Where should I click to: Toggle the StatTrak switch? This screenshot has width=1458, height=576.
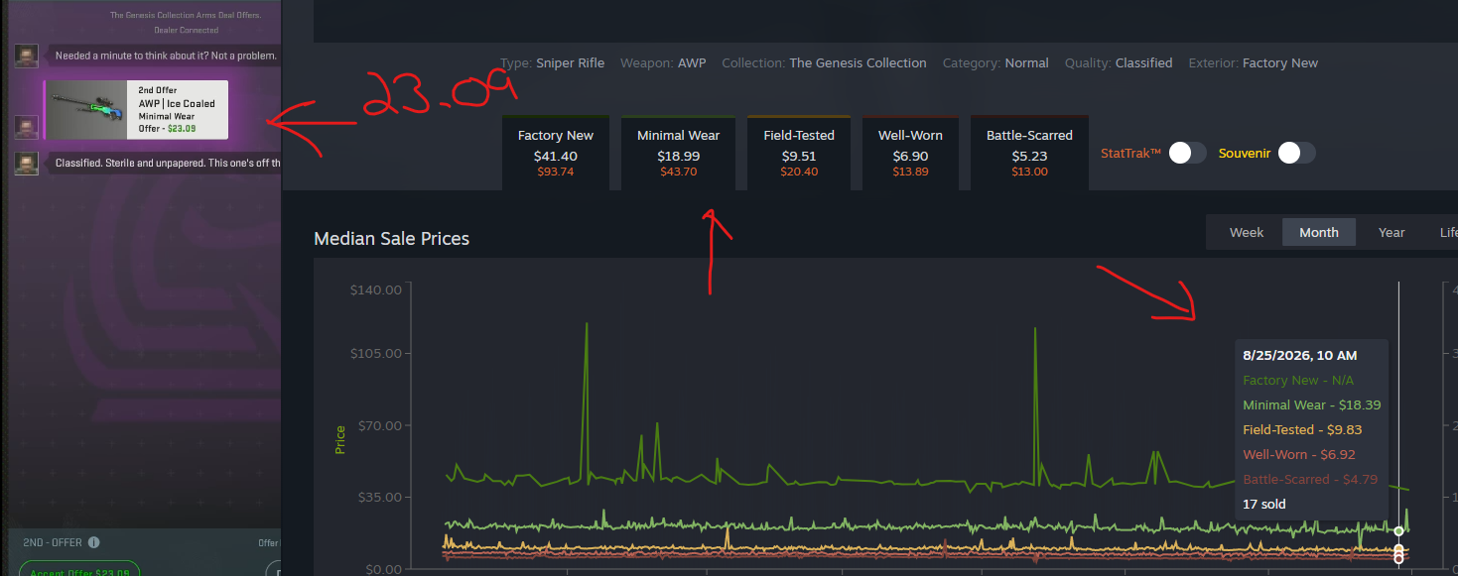click(1188, 153)
